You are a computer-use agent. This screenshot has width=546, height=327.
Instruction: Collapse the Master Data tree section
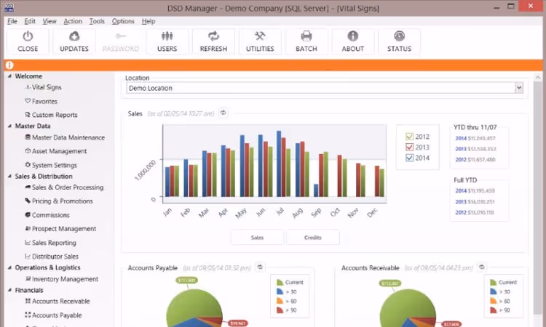pyautogui.click(x=9, y=126)
